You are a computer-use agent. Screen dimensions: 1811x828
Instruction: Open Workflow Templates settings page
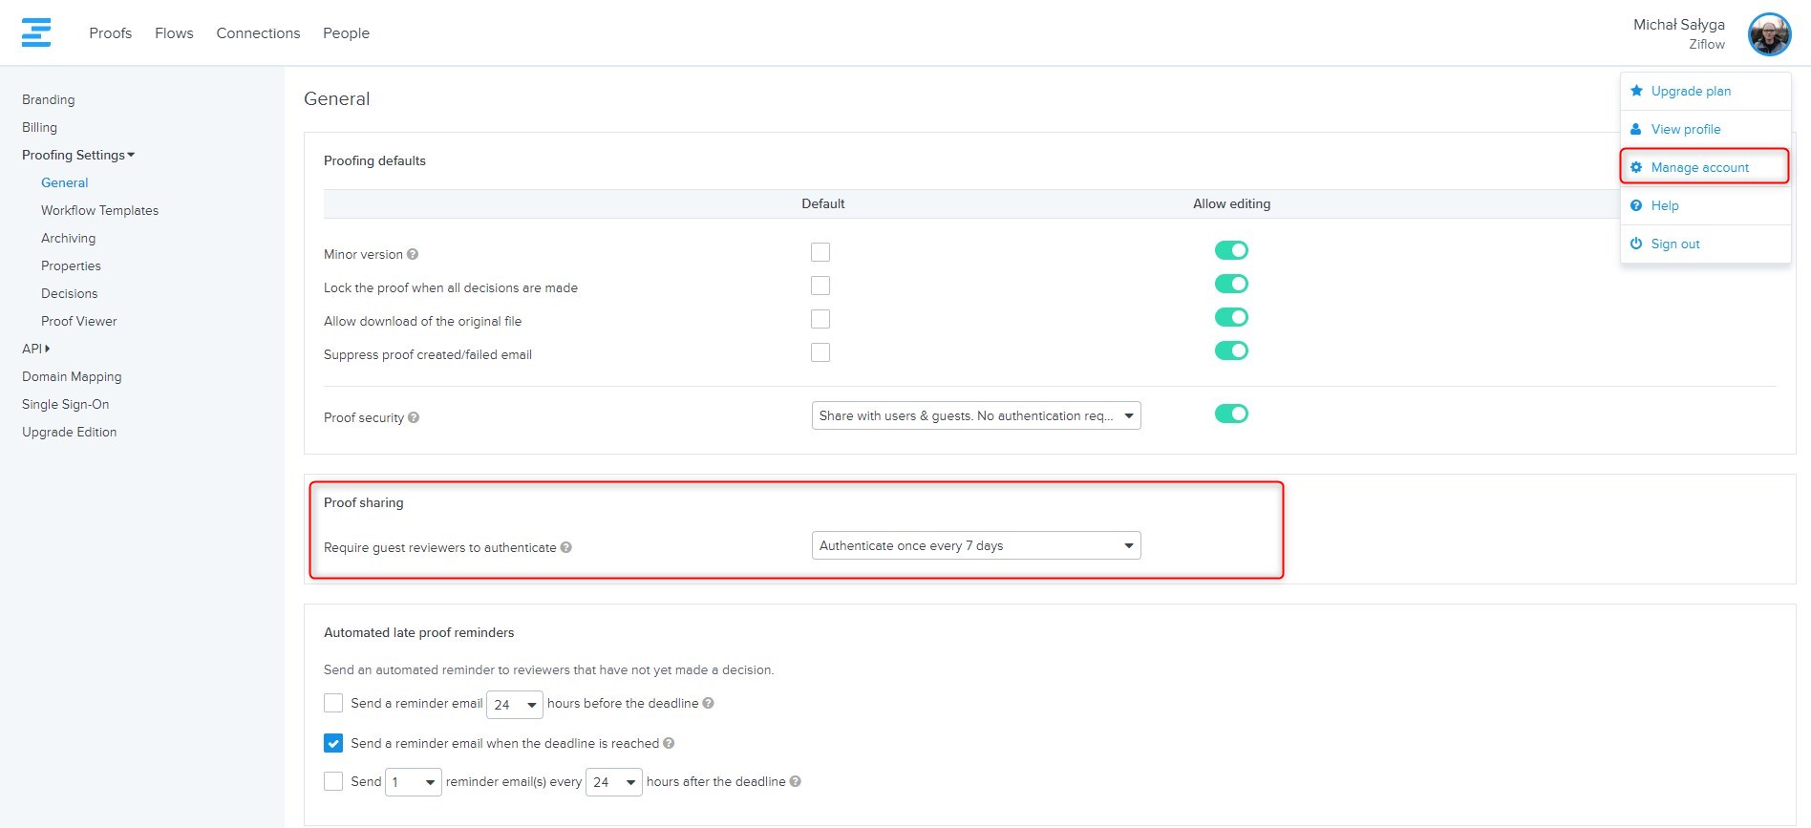(99, 210)
